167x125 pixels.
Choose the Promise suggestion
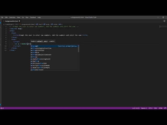54,53
